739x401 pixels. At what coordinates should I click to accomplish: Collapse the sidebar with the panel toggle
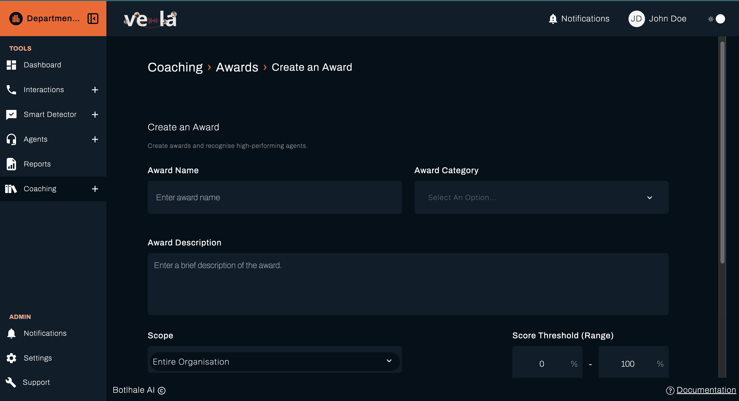point(92,18)
